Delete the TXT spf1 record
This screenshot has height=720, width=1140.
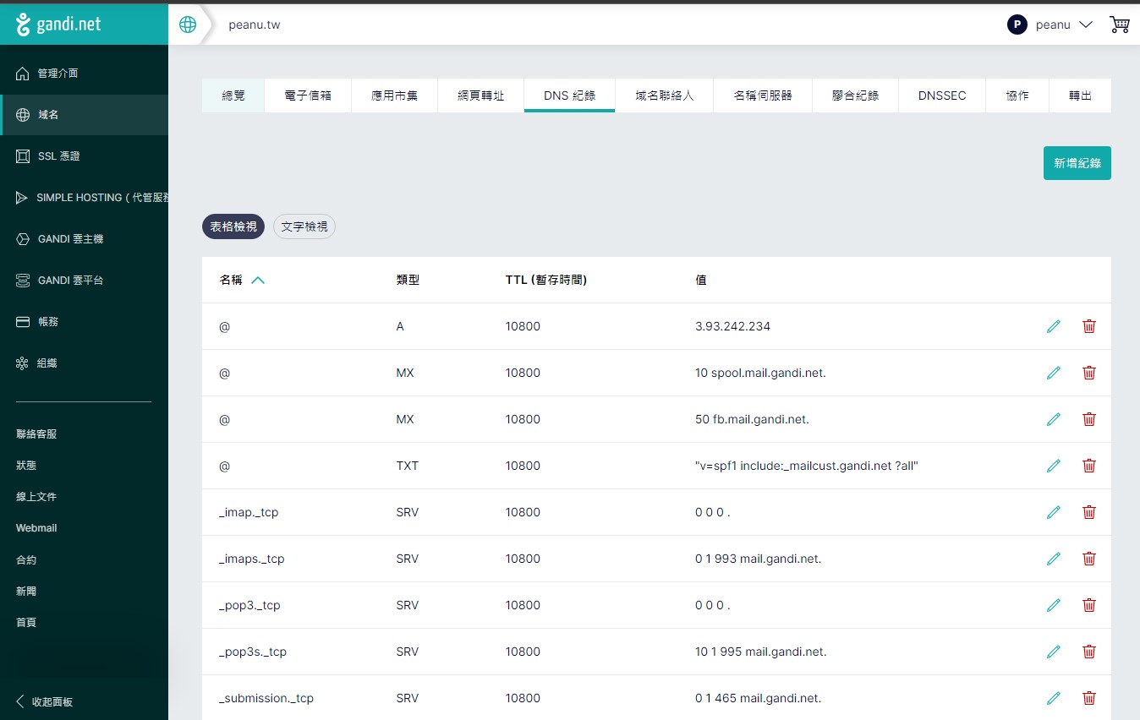(x=1089, y=466)
